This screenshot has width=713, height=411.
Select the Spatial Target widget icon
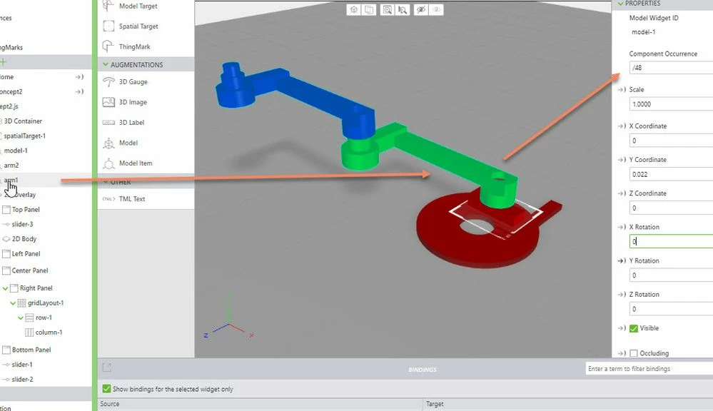pyautogui.click(x=108, y=26)
